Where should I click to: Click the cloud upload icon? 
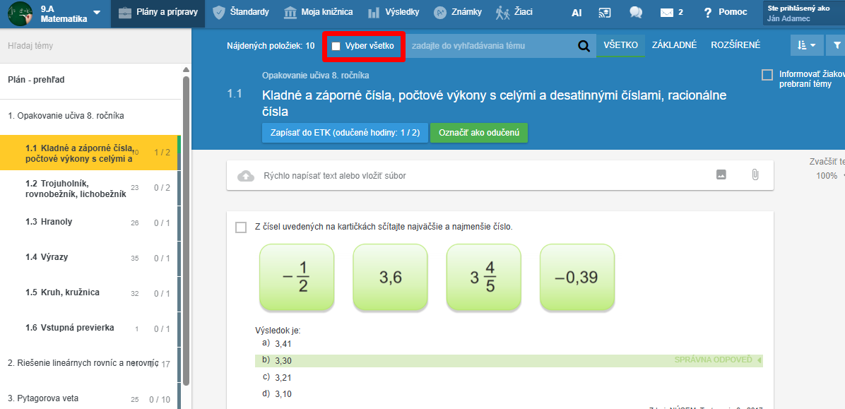pyautogui.click(x=246, y=176)
